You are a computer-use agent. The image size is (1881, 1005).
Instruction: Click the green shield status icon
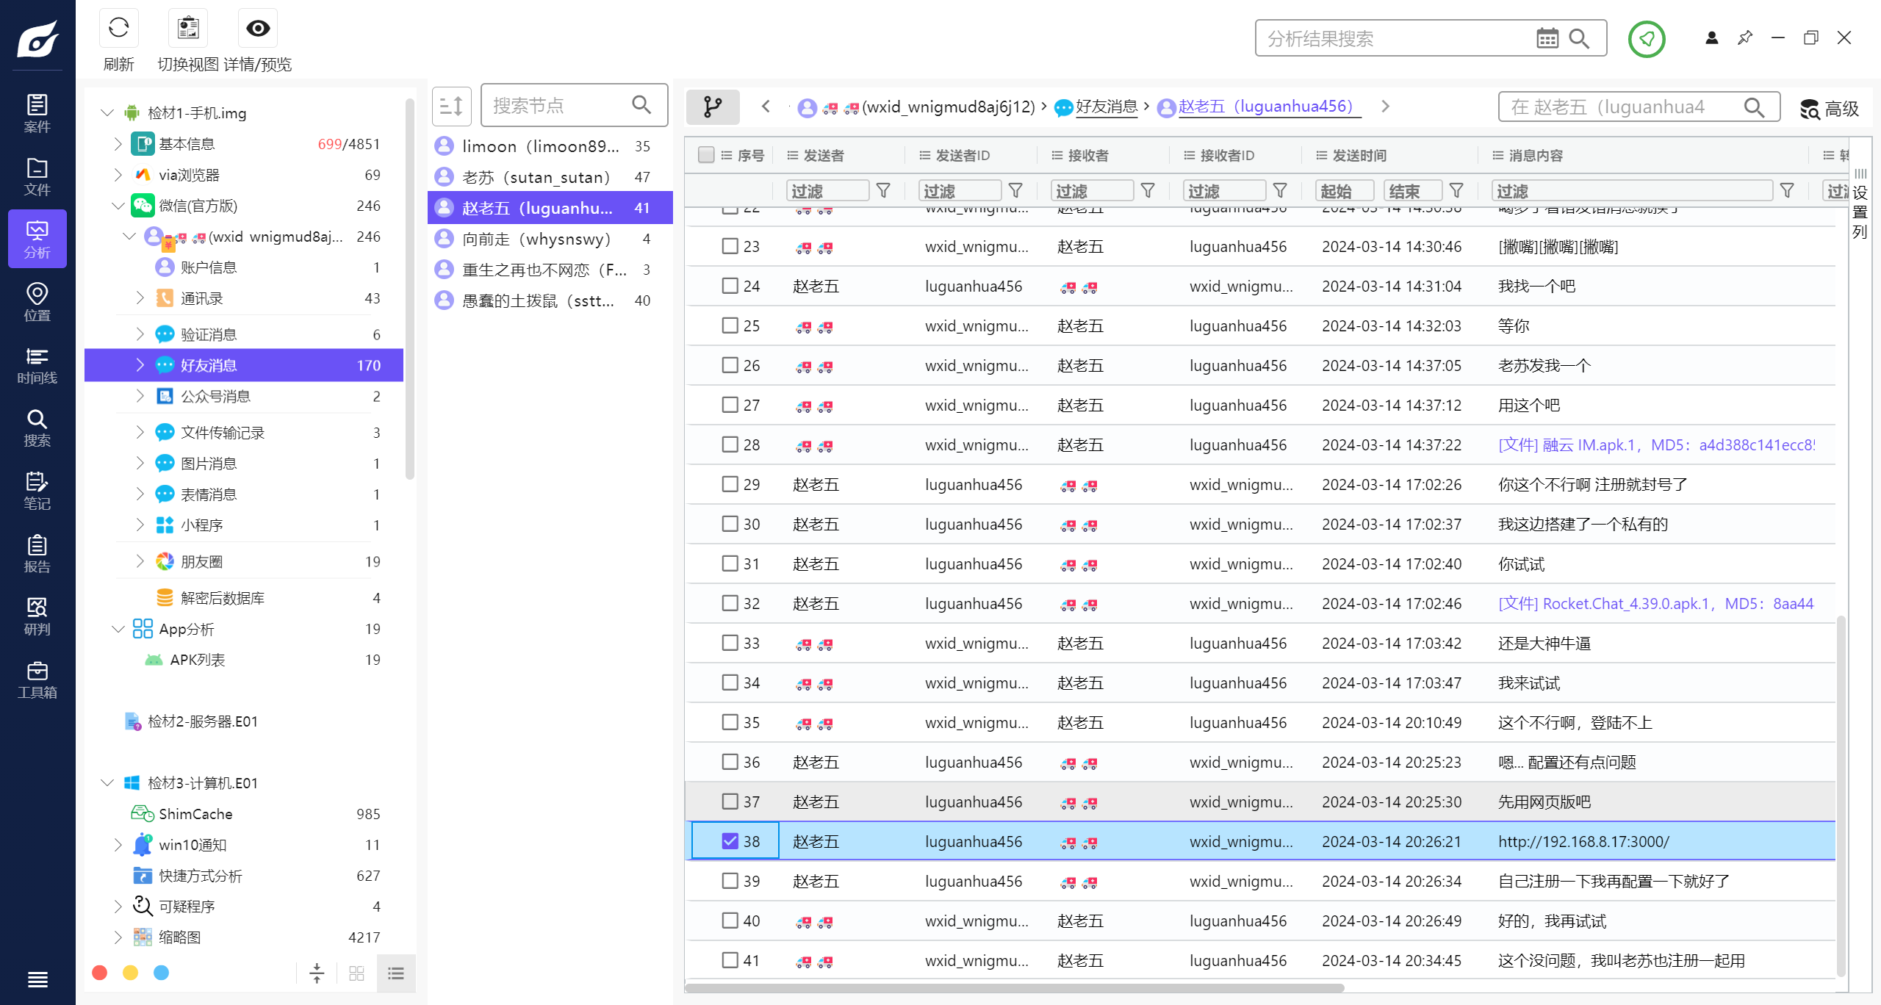pos(1646,39)
